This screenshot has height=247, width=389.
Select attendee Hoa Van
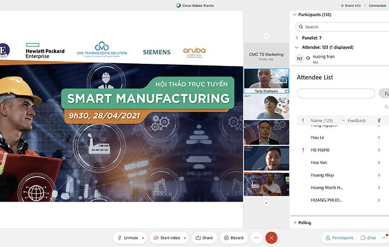(x=319, y=163)
